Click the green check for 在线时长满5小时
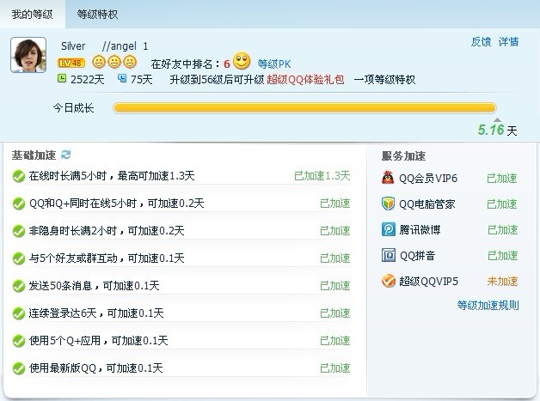Screen dimensions: 540x401 point(19,176)
